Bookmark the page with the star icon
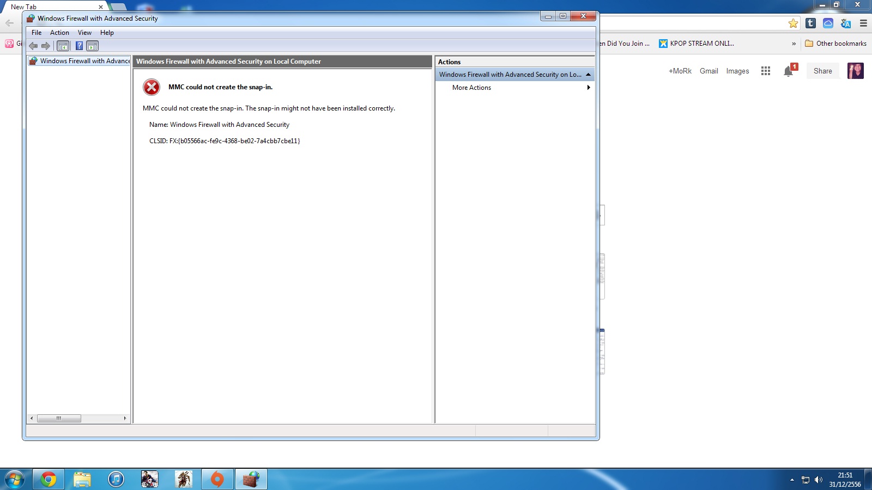This screenshot has width=872, height=490. [x=793, y=23]
